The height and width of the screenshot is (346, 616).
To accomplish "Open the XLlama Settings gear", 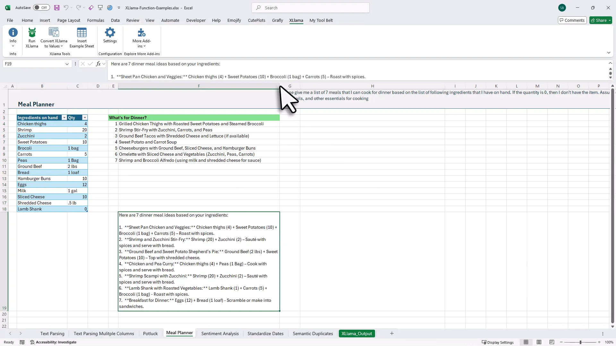I will pyautogui.click(x=110, y=33).
